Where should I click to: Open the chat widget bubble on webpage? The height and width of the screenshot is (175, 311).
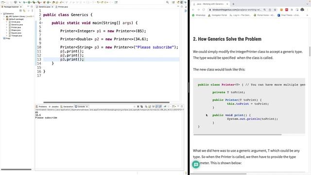pyautogui.click(x=196, y=164)
